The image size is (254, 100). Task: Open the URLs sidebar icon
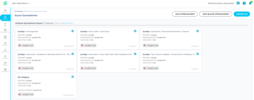[5, 23]
